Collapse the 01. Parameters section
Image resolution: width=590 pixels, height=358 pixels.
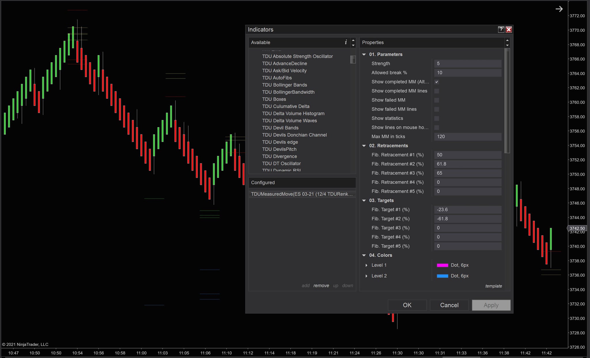coord(364,54)
